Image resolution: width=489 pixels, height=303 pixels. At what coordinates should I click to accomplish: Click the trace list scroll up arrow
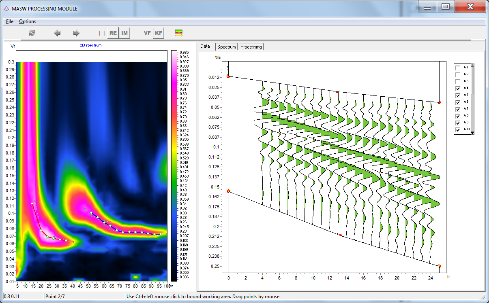472,66
